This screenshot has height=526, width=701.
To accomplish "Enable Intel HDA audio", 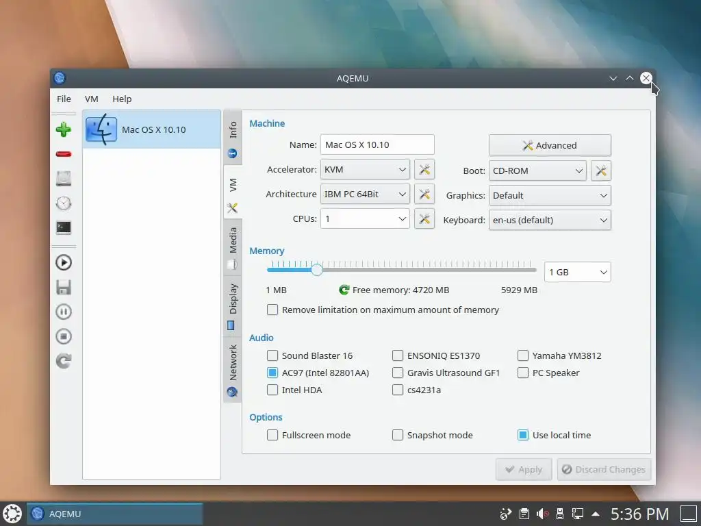I will 272,390.
